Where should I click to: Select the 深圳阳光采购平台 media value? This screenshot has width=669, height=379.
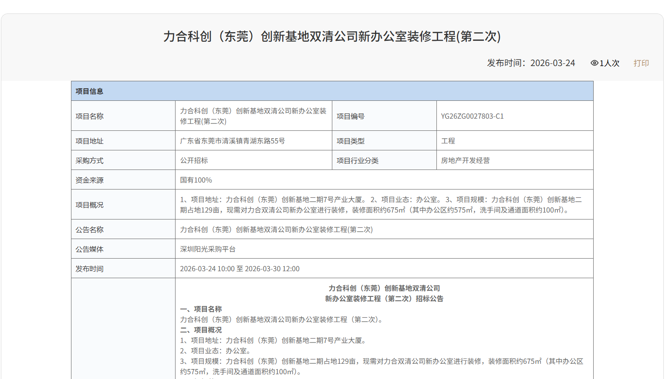208,249
